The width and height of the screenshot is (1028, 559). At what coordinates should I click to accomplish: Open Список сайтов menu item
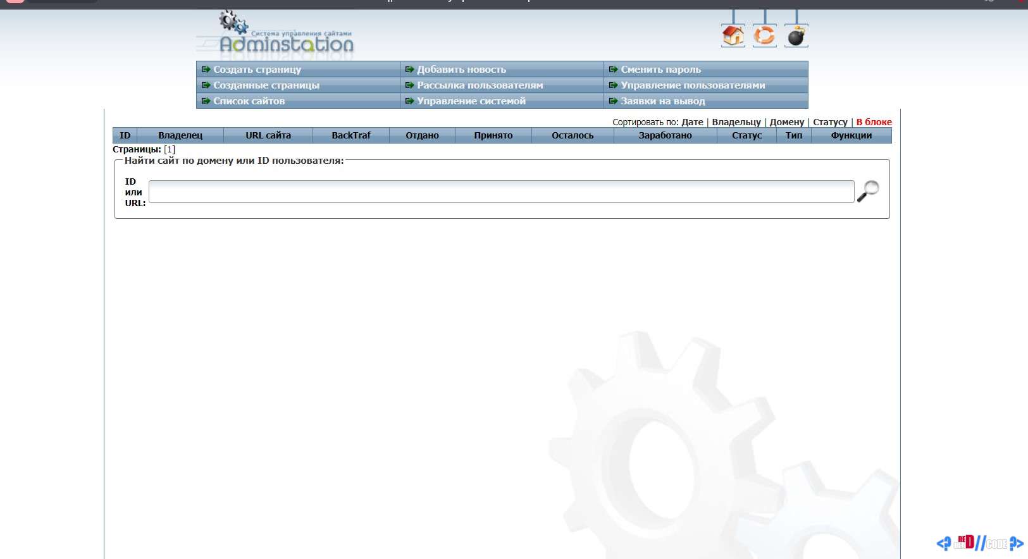[x=249, y=101]
